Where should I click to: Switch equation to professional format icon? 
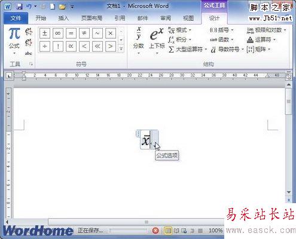coord(29,32)
